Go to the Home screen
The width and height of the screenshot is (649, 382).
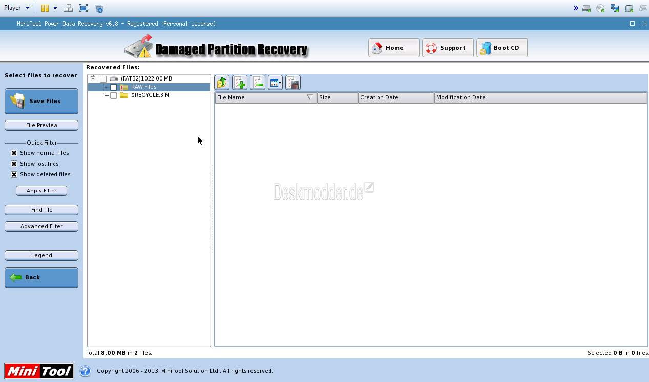tap(394, 48)
